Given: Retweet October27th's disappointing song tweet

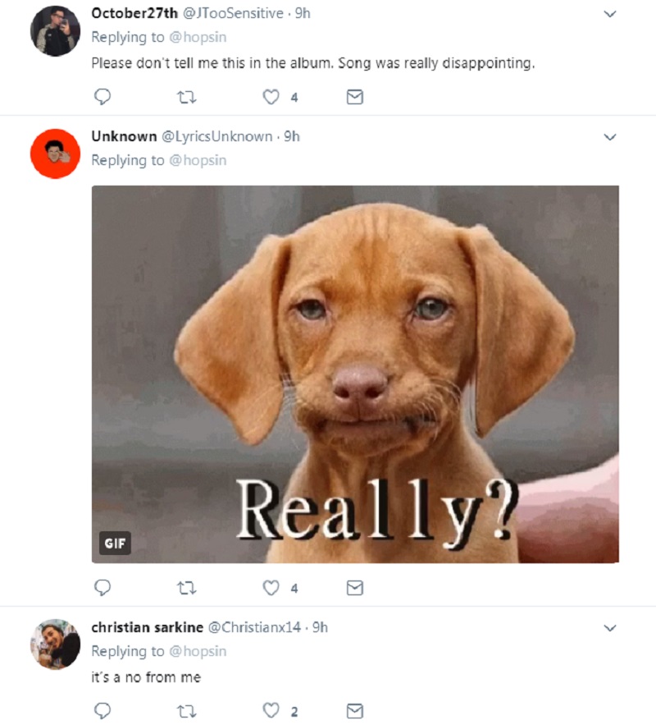Looking at the screenshot, I should click(186, 97).
